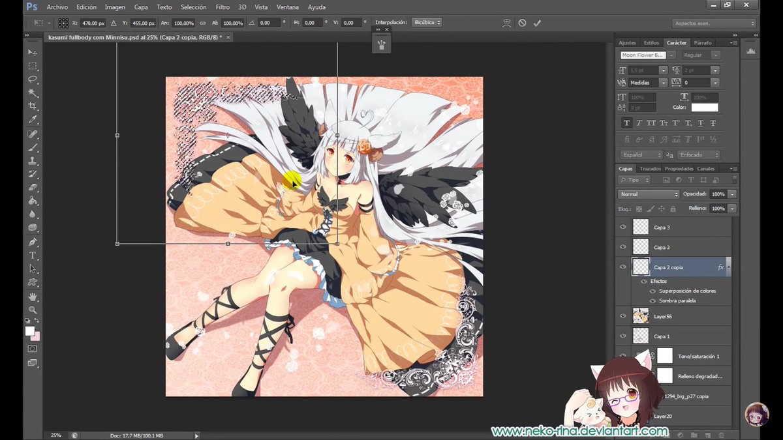Select the Pen tool

[x=33, y=242]
